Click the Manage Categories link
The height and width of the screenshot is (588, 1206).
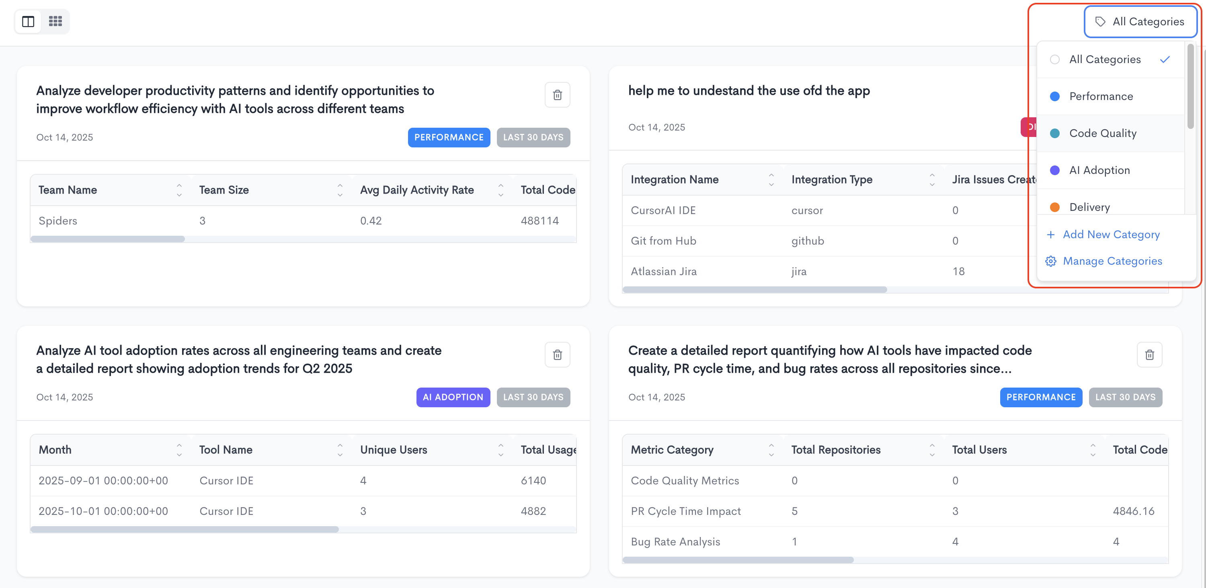[x=1112, y=261]
